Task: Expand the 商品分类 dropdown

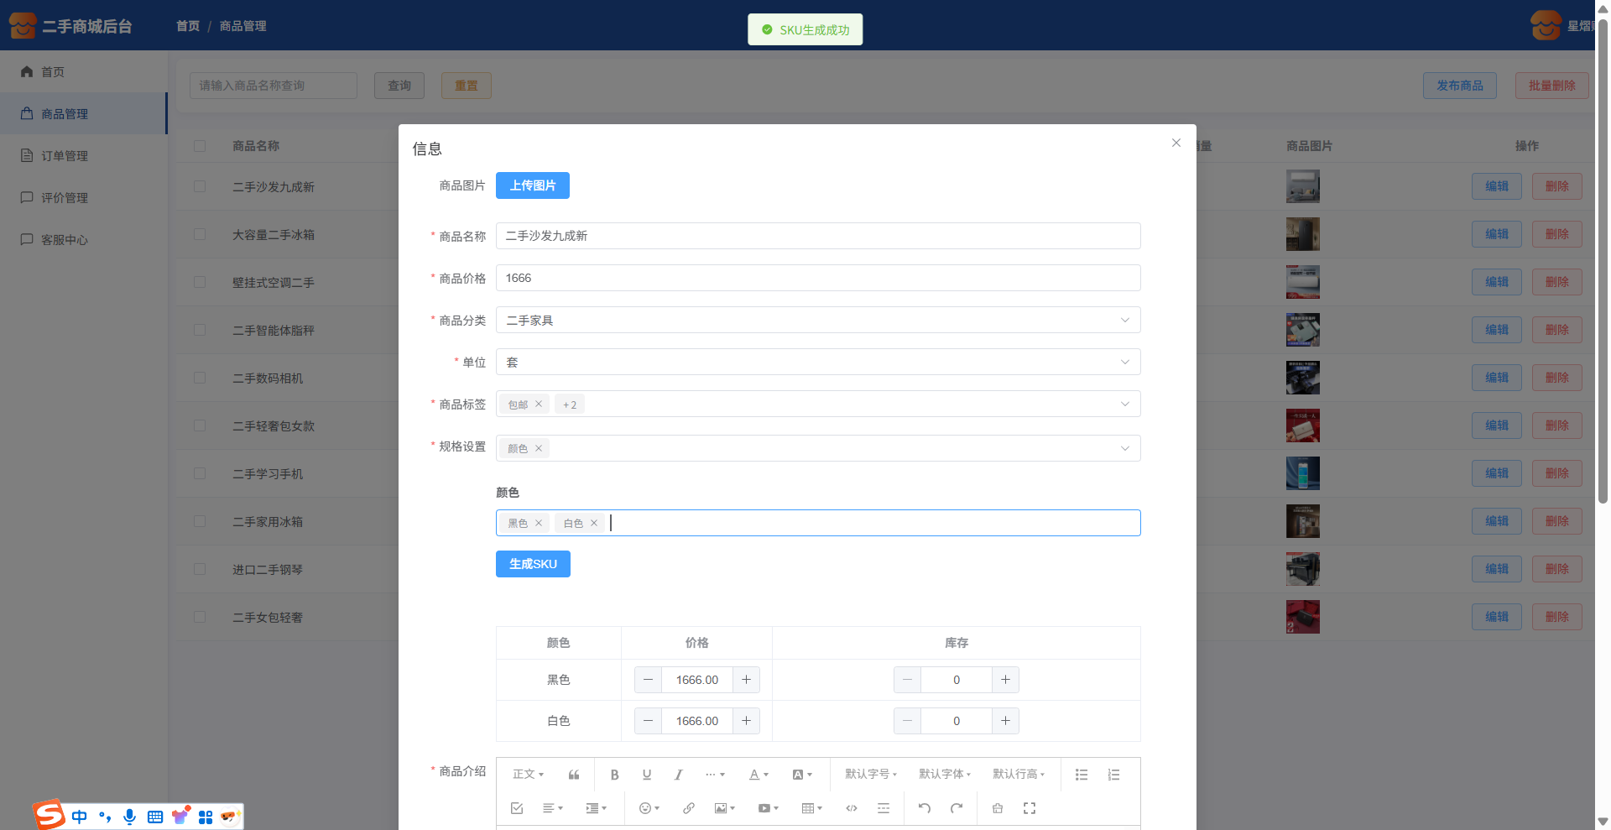Action: pos(817,320)
